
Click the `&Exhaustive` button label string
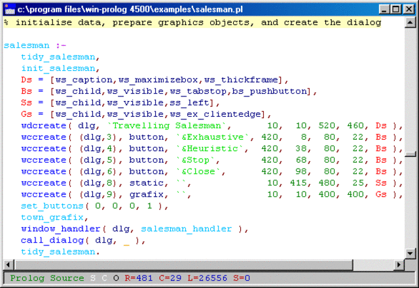pyautogui.click(x=213, y=137)
